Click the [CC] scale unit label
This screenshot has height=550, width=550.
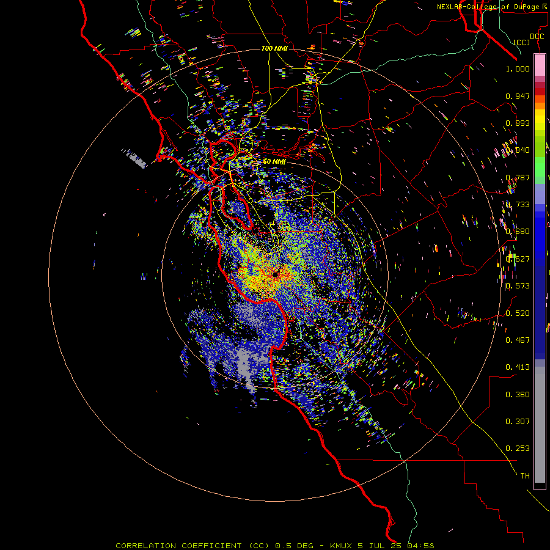pos(522,42)
